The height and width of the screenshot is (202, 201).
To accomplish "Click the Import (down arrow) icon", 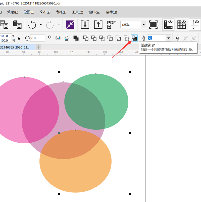I will point(85,25).
